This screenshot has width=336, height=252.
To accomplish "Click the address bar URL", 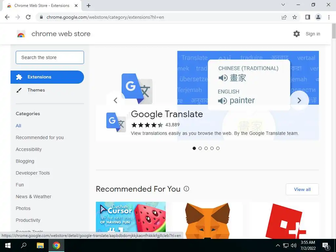I will click(x=105, y=17).
